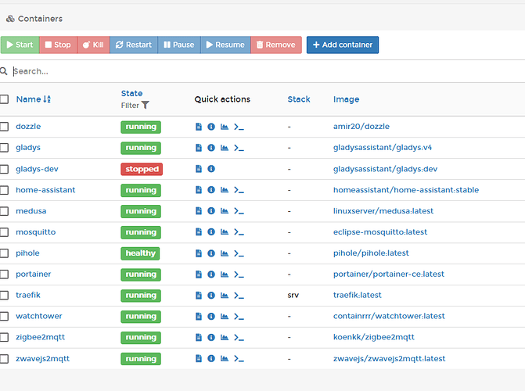Click the Start button
Image resolution: width=525 pixels, height=391 pixels.
tap(20, 45)
